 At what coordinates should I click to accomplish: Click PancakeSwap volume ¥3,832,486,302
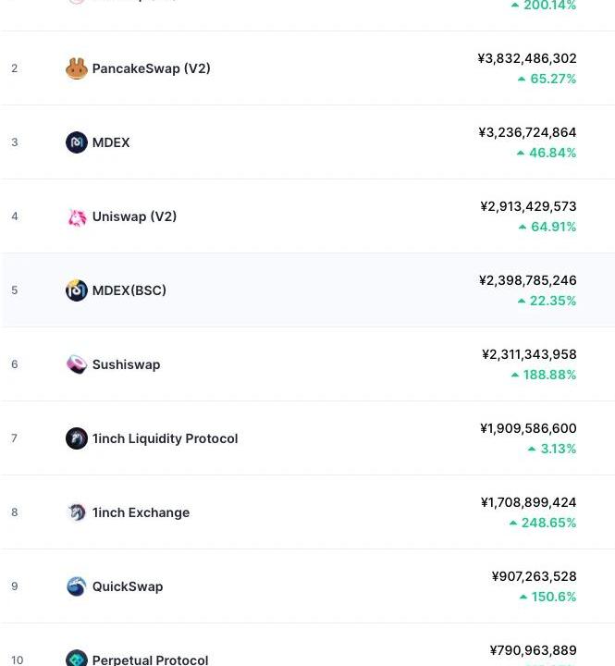coord(527,58)
